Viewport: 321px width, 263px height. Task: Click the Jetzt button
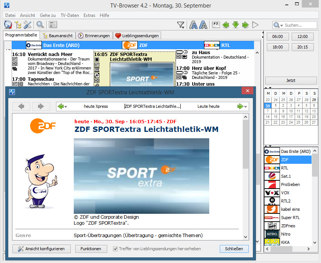point(291,80)
